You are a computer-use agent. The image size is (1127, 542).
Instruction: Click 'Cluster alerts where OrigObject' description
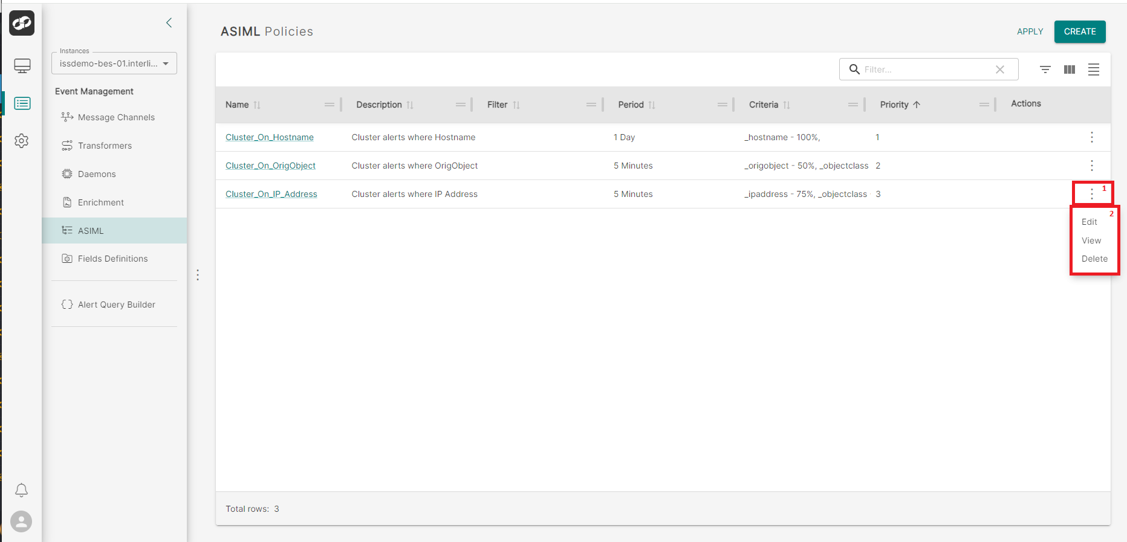click(415, 166)
